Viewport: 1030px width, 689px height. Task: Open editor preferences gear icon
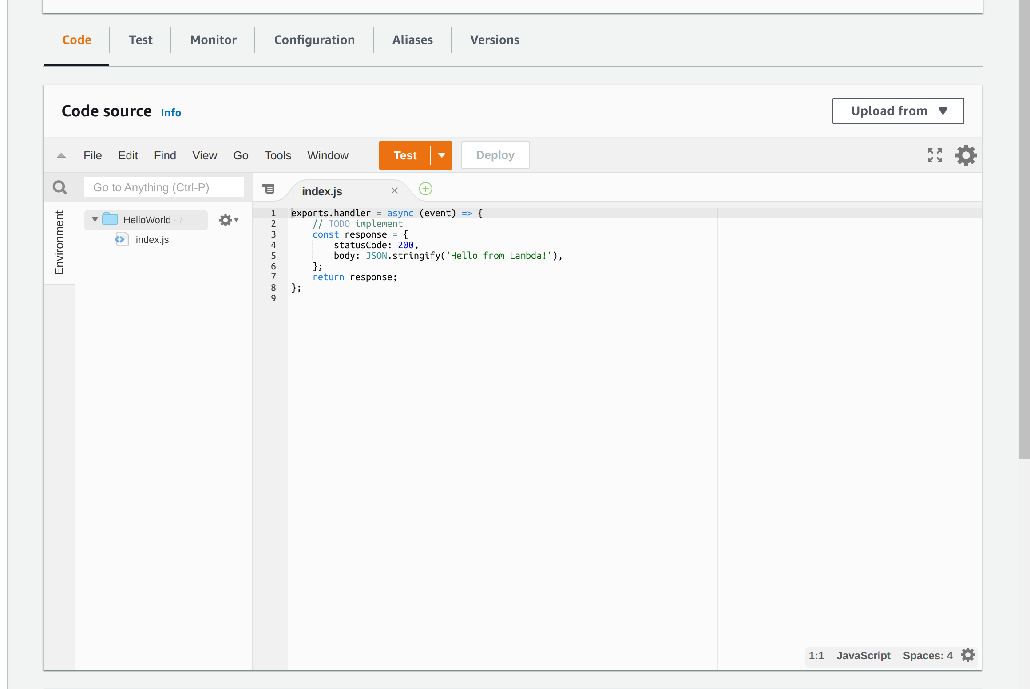point(966,155)
